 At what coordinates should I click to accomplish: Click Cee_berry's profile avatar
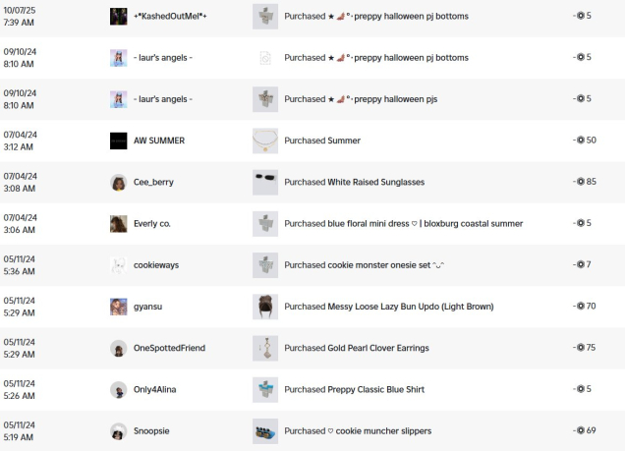[118, 182]
